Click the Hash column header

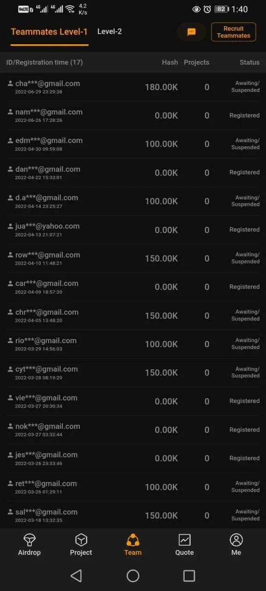[x=170, y=62]
